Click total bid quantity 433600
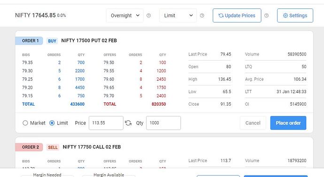Viewport: 324px width, 177px height. 77,104
